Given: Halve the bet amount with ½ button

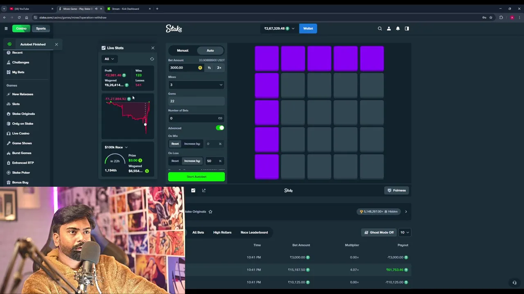Looking at the screenshot, I should point(209,68).
